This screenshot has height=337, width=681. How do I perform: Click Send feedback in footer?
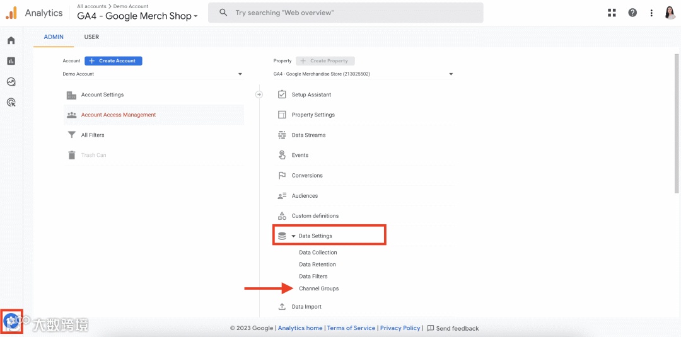coord(453,328)
